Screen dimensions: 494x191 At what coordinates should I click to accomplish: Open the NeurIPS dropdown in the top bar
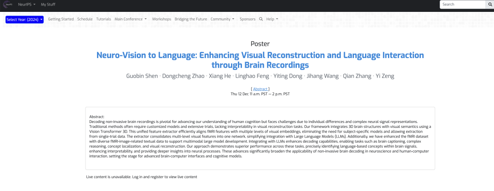click(x=27, y=5)
